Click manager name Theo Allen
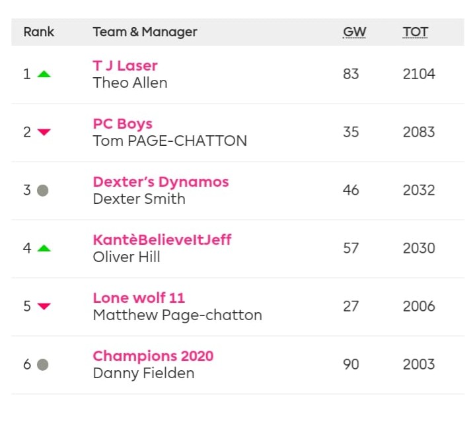 click(x=130, y=82)
